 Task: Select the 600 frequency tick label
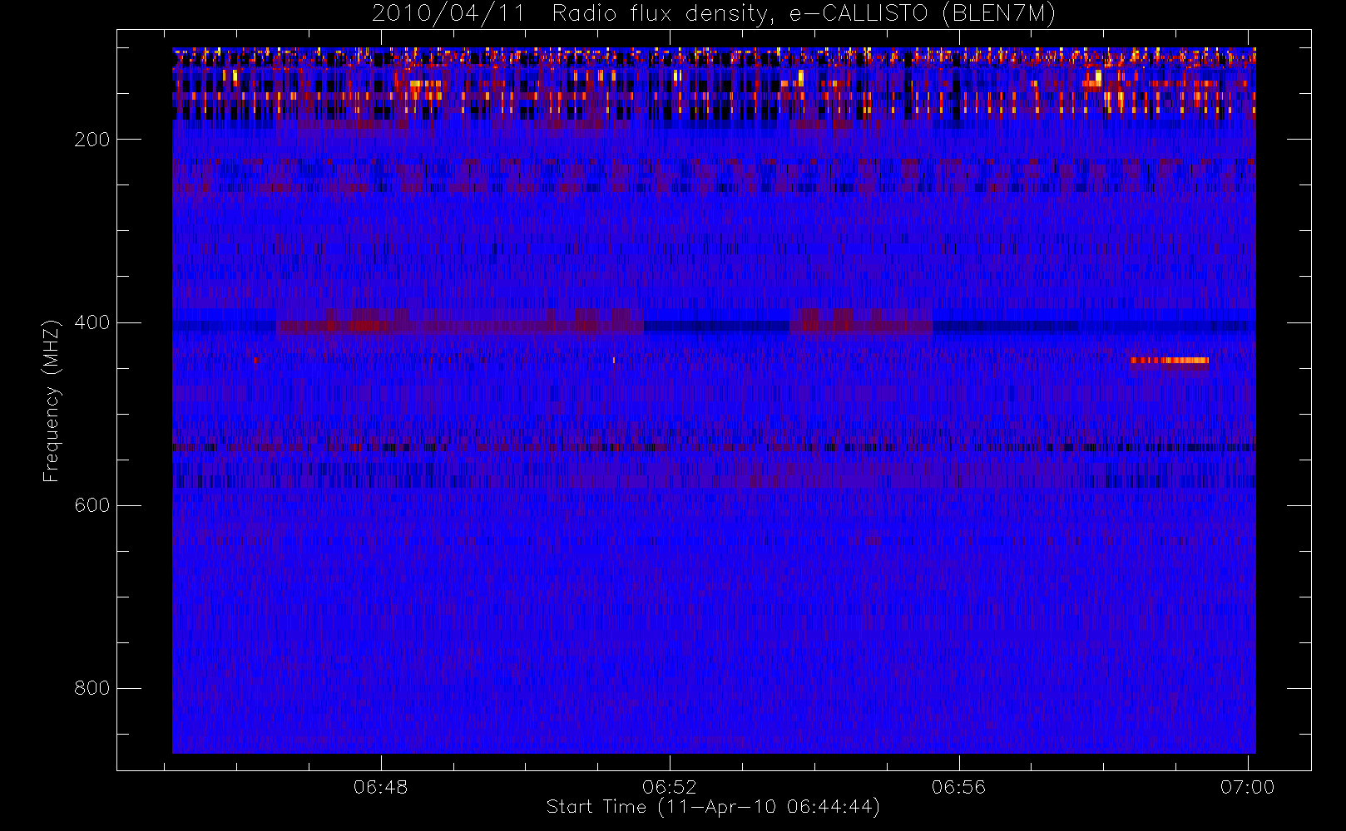[x=92, y=505]
